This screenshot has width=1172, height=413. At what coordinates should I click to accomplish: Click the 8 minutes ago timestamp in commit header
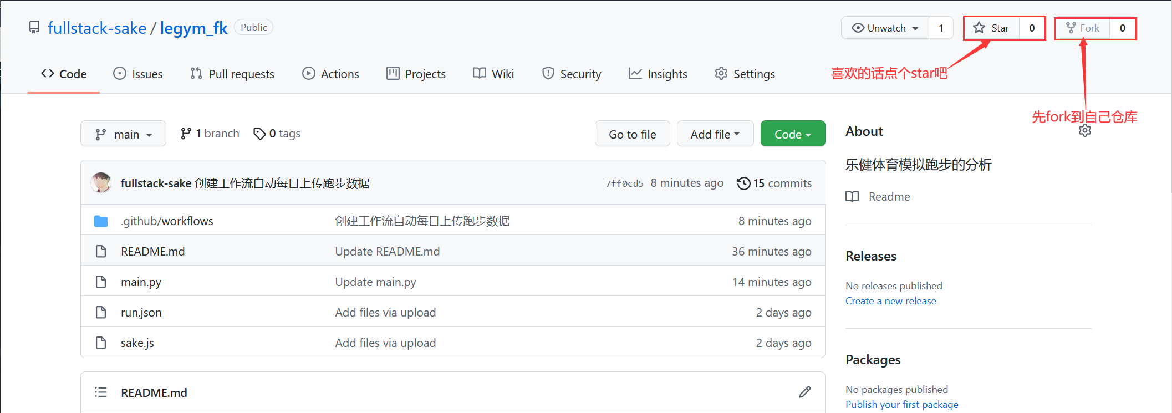point(687,183)
